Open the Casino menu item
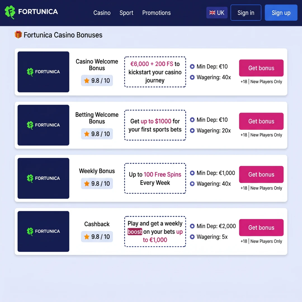302x302 pixels. [102, 13]
